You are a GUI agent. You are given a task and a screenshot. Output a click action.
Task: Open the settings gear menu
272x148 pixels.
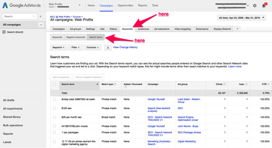(255, 5)
